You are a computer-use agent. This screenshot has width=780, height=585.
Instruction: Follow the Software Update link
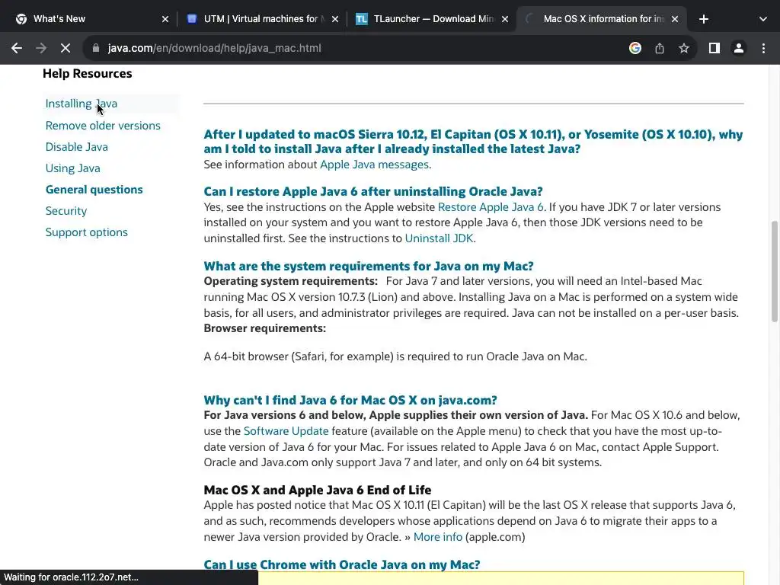pyautogui.click(x=286, y=431)
